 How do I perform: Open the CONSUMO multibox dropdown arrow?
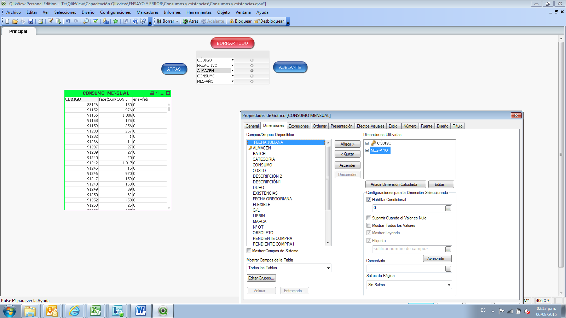tap(232, 76)
